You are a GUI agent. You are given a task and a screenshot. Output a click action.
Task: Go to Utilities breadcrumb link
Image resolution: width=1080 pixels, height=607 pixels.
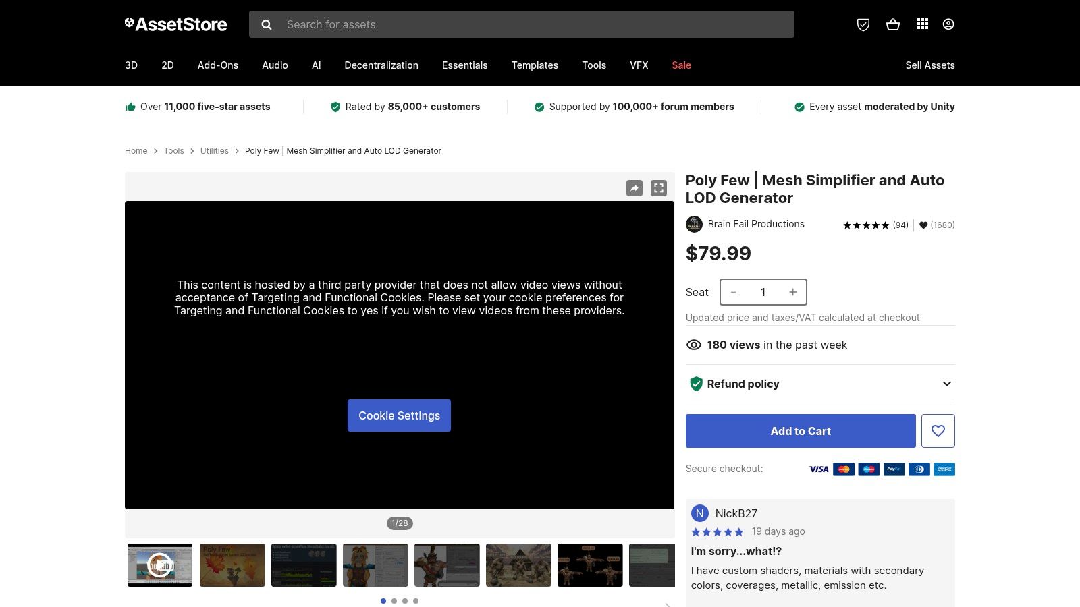tap(214, 151)
